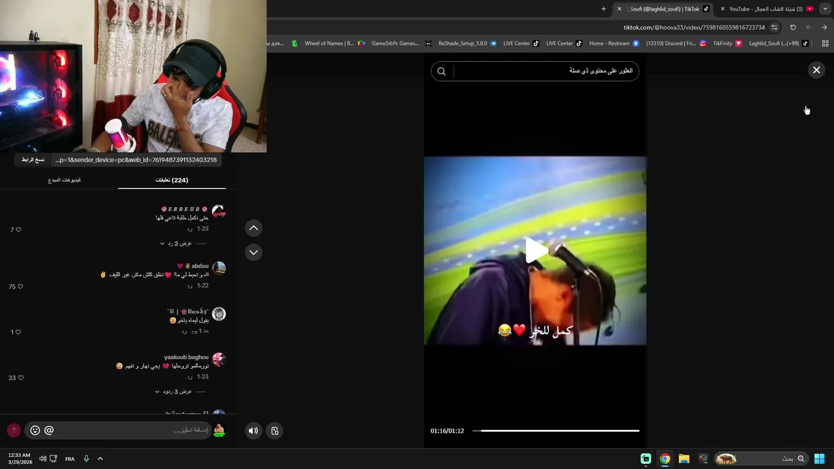Close the TikTok video viewer

point(816,70)
